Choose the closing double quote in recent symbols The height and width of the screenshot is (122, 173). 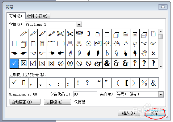click(107, 83)
